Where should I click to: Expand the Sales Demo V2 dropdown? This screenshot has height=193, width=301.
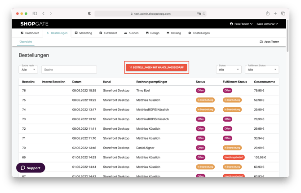tap(267, 24)
